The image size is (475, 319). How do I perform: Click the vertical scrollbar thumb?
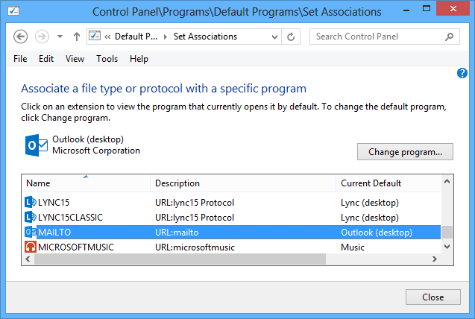point(447,232)
